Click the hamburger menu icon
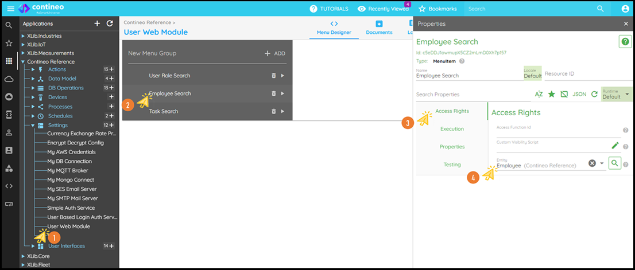Image resolution: width=635 pixels, height=270 pixels. click(10, 9)
